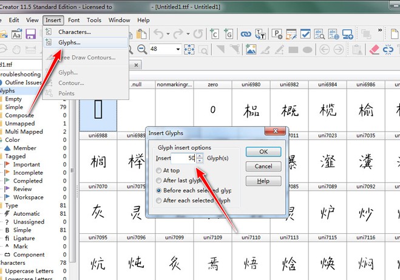The height and width of the screenshot is (280, 400).
Task: Click the pink eraser icon in toolbar
Action: click(374, 49)
